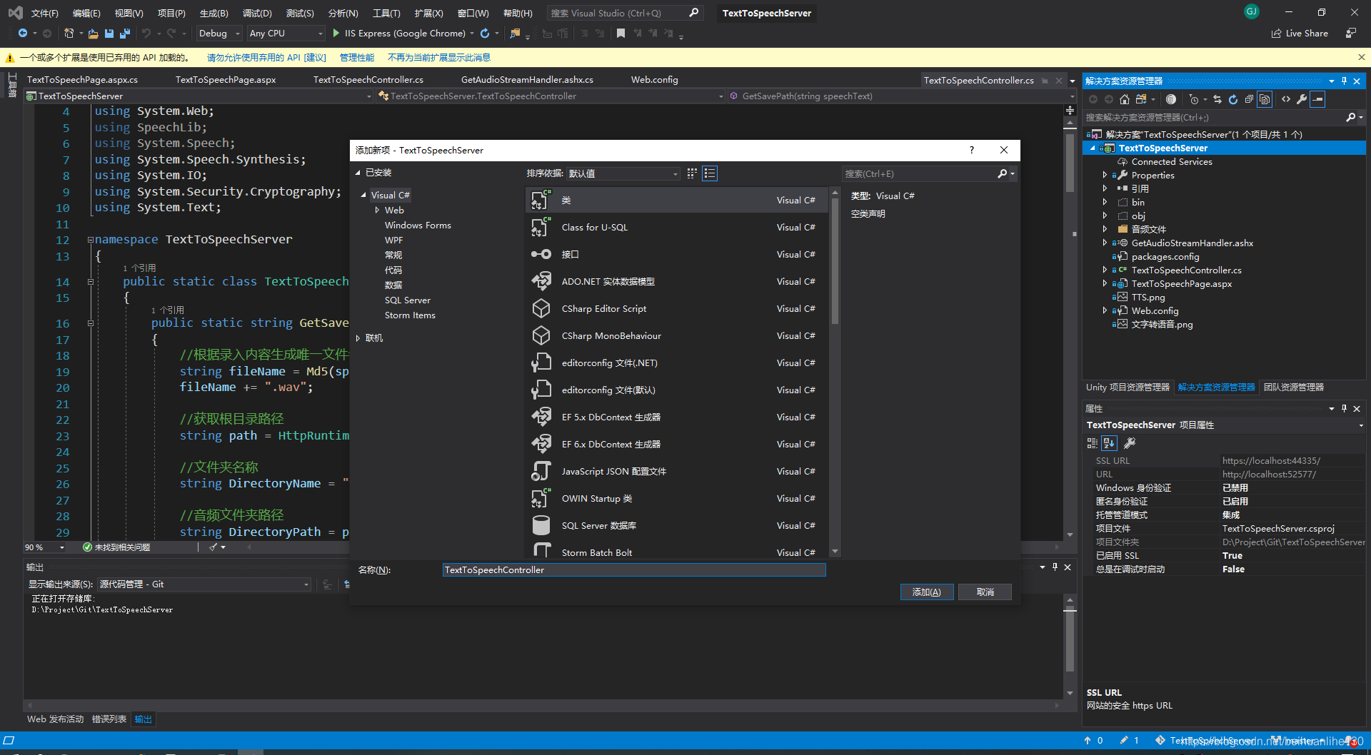Dismiss the yellow extension warning bar
Viewport: 1371px width, 755px height.
[x=1361, y=57]
